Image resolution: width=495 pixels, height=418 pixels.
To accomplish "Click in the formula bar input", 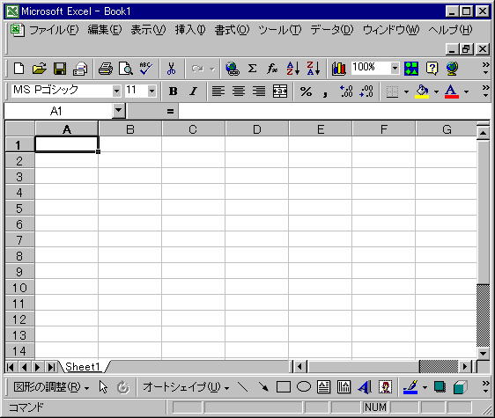I will pyautogui.click(x=335, y=111).
